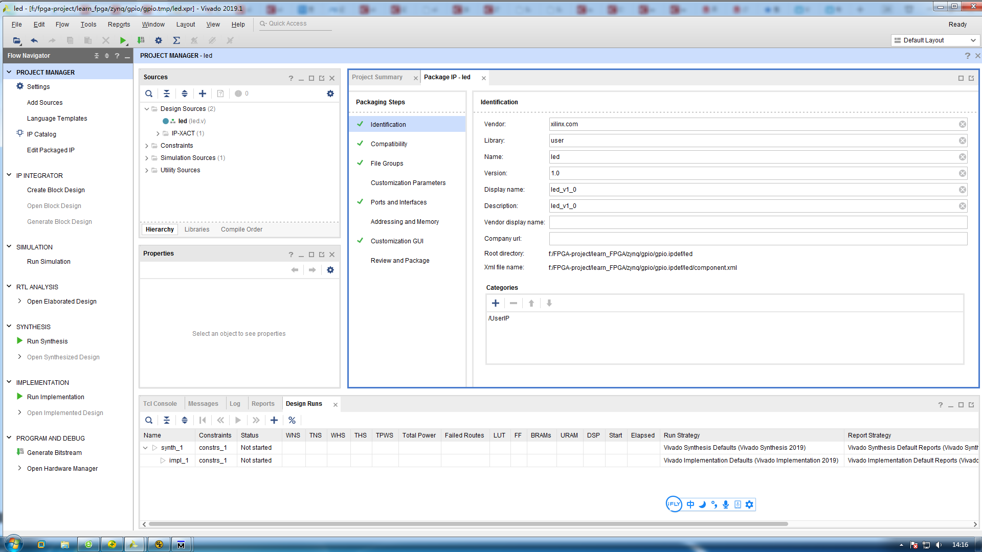Click the Add Sources plus icon in Sources panel
This screenshot has width=982, height=552.
point(203,94)
